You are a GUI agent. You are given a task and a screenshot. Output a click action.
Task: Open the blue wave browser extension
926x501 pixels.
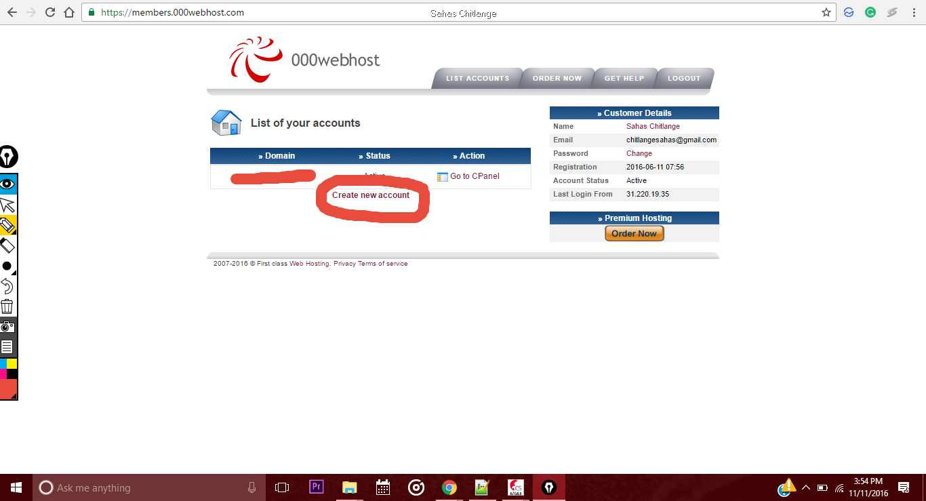(849, 12)
